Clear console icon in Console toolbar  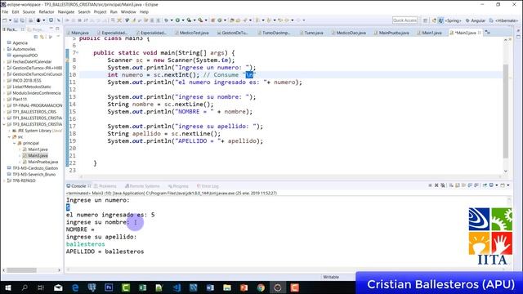coord(451,185)
